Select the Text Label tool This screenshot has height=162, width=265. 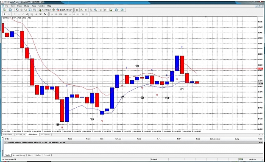tap(40, 14)
